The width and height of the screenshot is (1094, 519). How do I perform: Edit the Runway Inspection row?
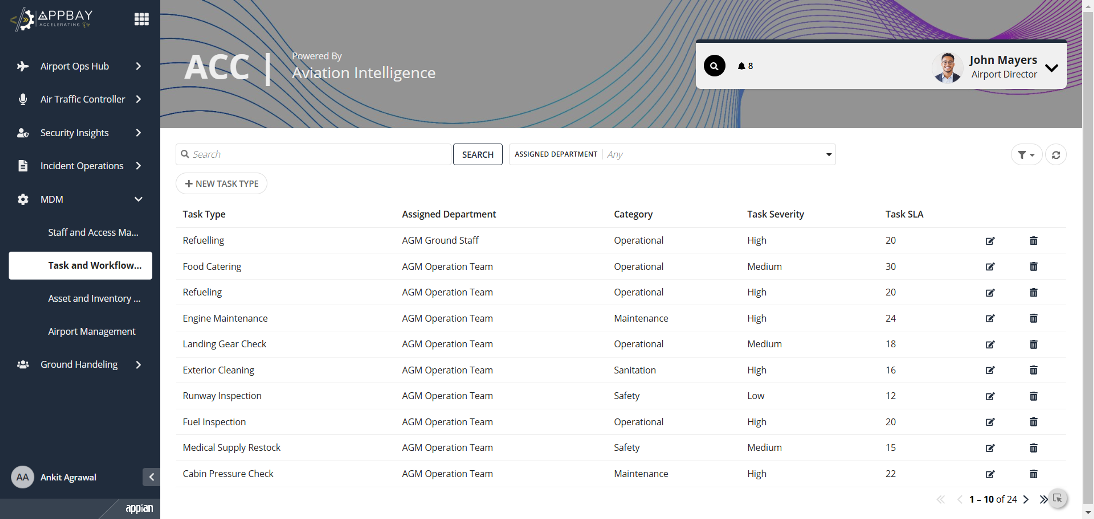pyautogui.click(x=990, y=396)
